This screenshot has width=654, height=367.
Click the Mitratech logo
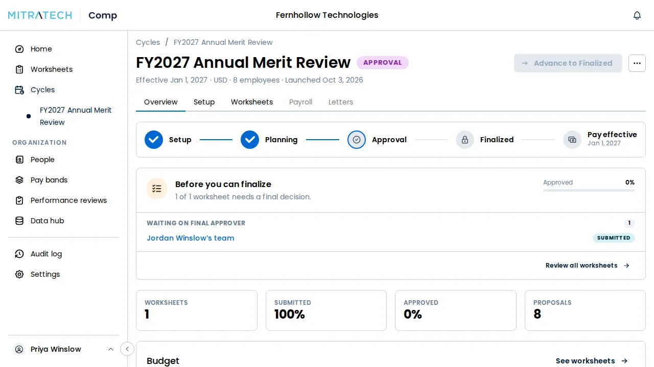coord(40,15)
